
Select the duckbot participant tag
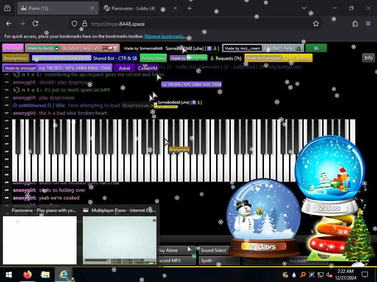pyautogui.click(x=73, y=48)
